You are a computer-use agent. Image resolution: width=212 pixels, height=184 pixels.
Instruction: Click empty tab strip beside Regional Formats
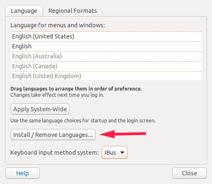(154, 11)
